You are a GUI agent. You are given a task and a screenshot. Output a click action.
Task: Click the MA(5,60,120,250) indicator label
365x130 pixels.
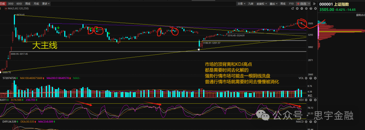click(x=18, y=8)
